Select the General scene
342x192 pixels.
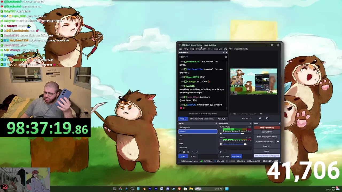[198, 131]
